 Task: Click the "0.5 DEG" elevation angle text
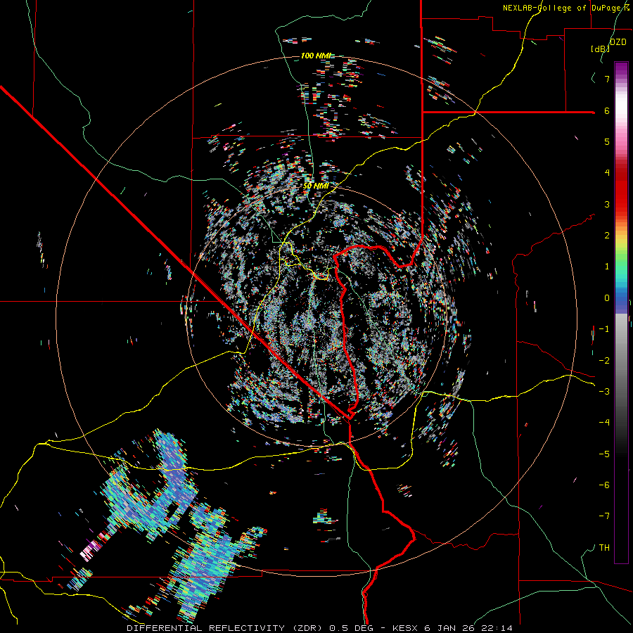[352, 628]
